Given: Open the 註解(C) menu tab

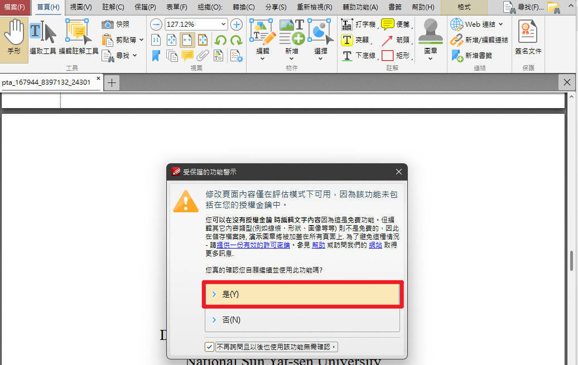Looking at the screenshot, I should click(x=113, y=7).
